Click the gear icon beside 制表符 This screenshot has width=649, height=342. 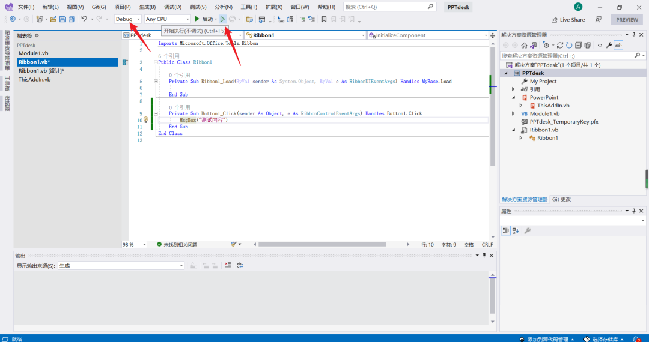pyautogui.click(x=37, y=35)
